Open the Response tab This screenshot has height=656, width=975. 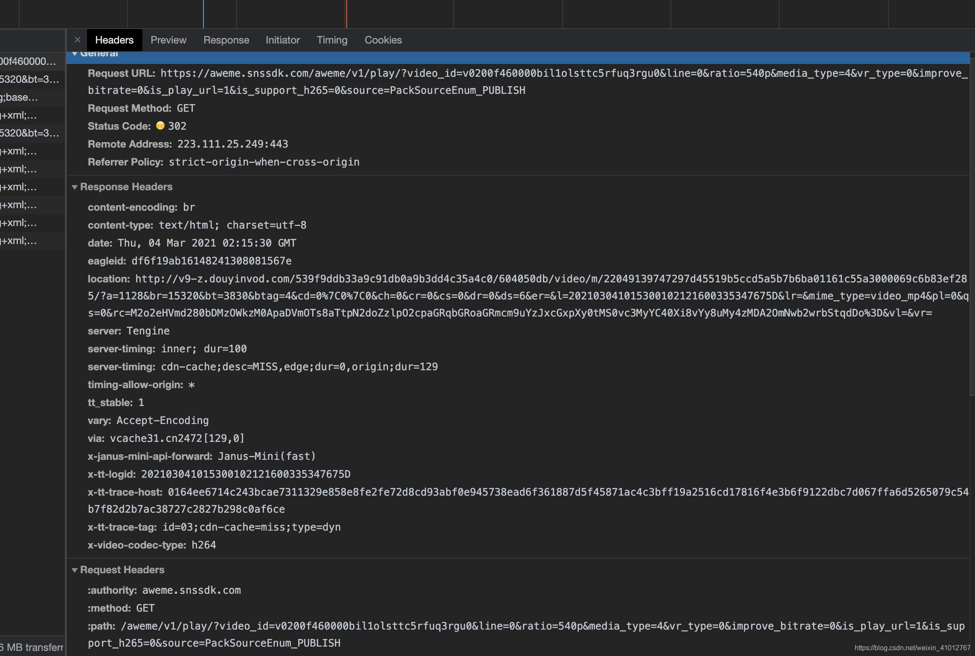226,40
